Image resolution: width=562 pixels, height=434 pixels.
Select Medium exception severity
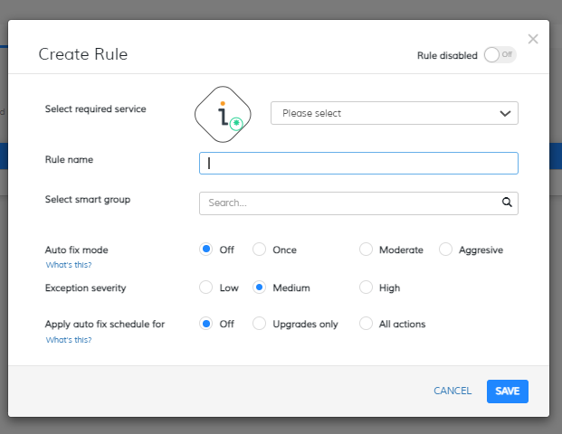pyautogui.click(x=259, y=288)
